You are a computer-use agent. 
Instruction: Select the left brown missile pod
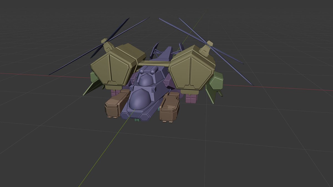click(x=117, y=104)
